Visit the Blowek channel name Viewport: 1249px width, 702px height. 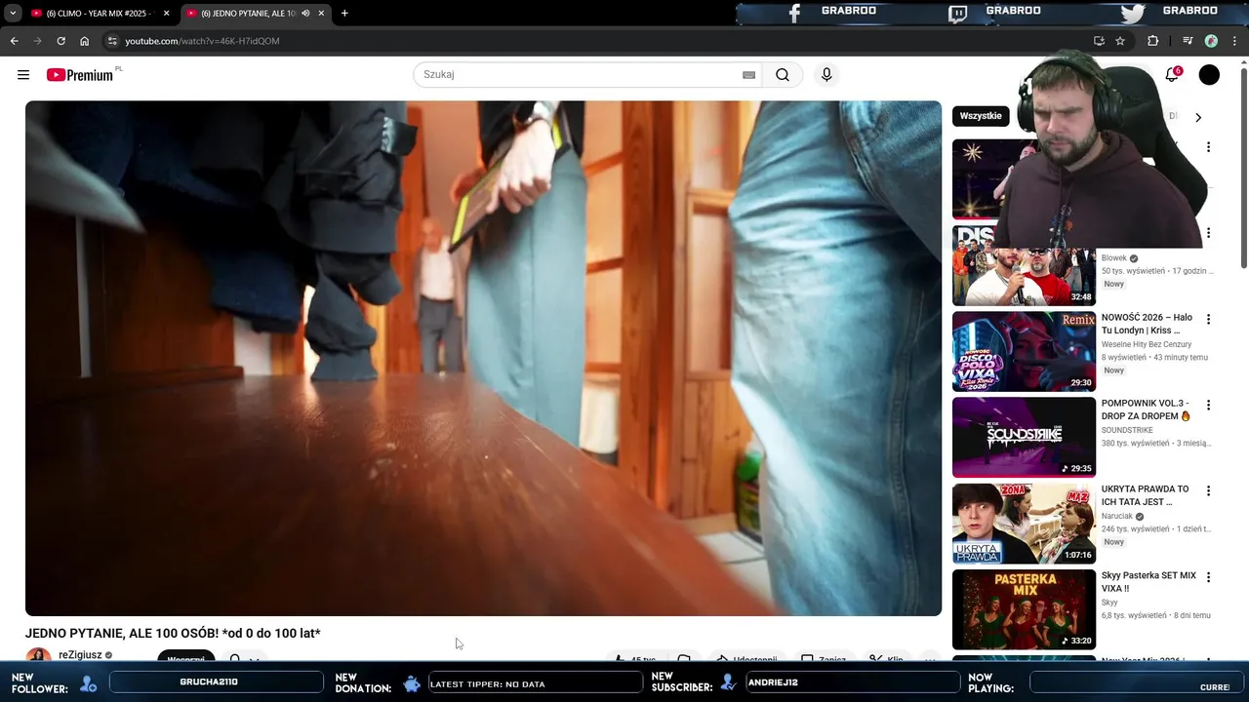coord(1113,258)
